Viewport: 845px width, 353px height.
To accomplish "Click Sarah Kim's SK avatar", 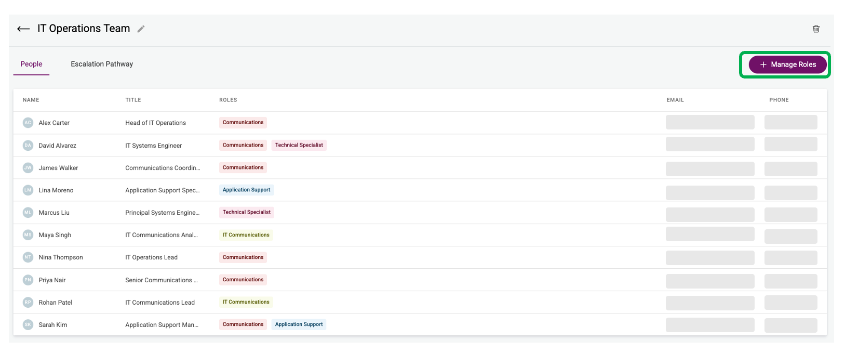I will [x=28, y=324].
